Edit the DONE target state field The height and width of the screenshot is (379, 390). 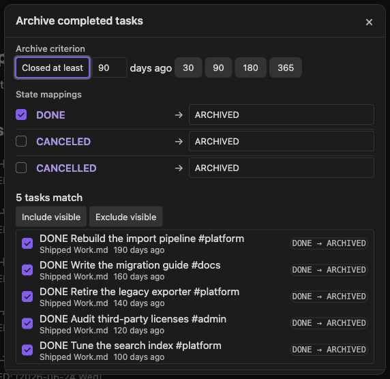282,115
